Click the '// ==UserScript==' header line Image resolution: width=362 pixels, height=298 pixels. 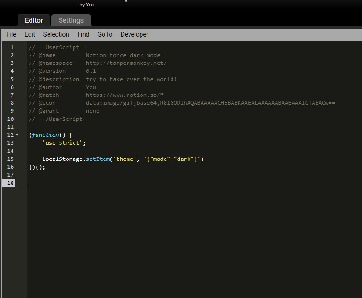tap(57, 47)
